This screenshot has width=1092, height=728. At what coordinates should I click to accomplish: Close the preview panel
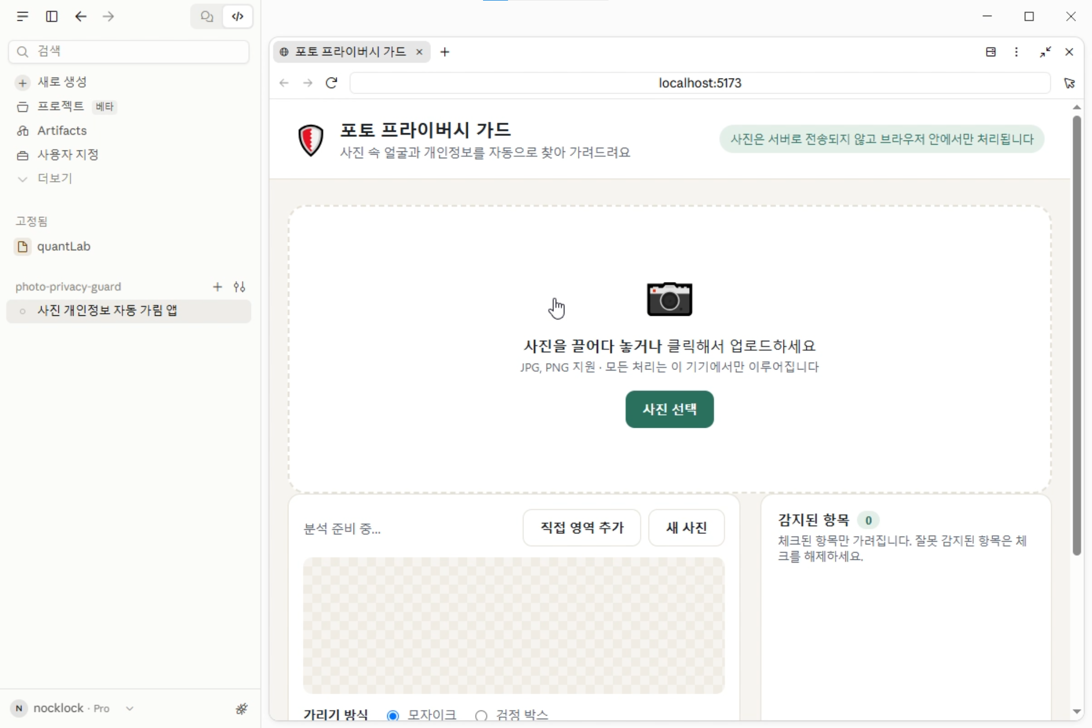click(x=1069, y=52)
